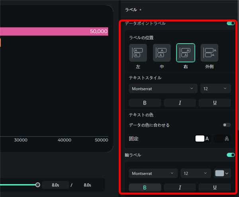Disable the データポイントラベル toggle
The width and height of the screenshot is (239, 197).
tap(230, 24)
